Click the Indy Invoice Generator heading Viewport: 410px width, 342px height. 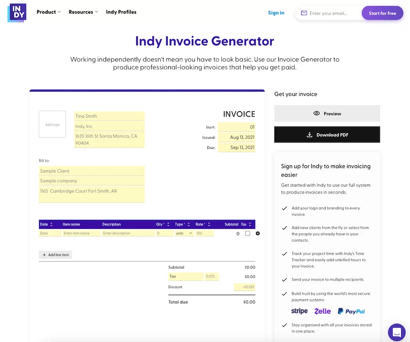[205, 41]
